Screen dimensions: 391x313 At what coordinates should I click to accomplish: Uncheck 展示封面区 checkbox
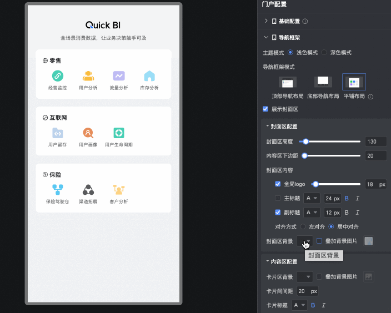click(x=265, y=109)
